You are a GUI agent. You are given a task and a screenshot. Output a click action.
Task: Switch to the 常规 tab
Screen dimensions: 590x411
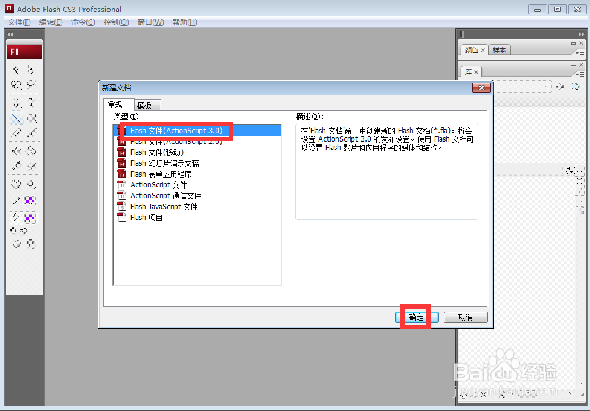tap(118, 104)
